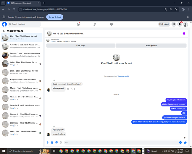The height and width of the screenshot is (154, 192).
Task: Attach a photo using the image icon
Action: 52,142
